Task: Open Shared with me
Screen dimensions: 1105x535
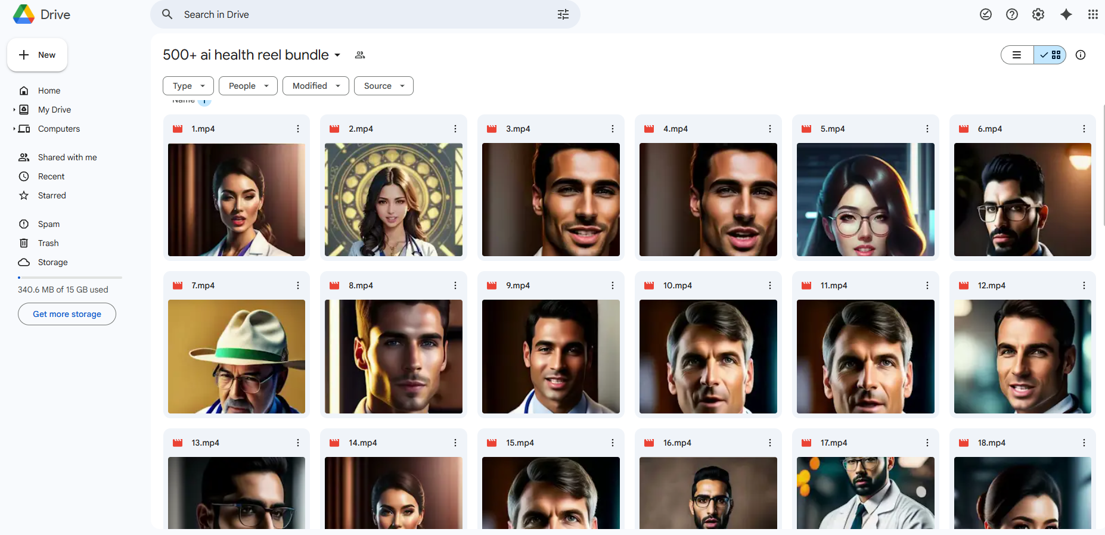Action: 67,157
